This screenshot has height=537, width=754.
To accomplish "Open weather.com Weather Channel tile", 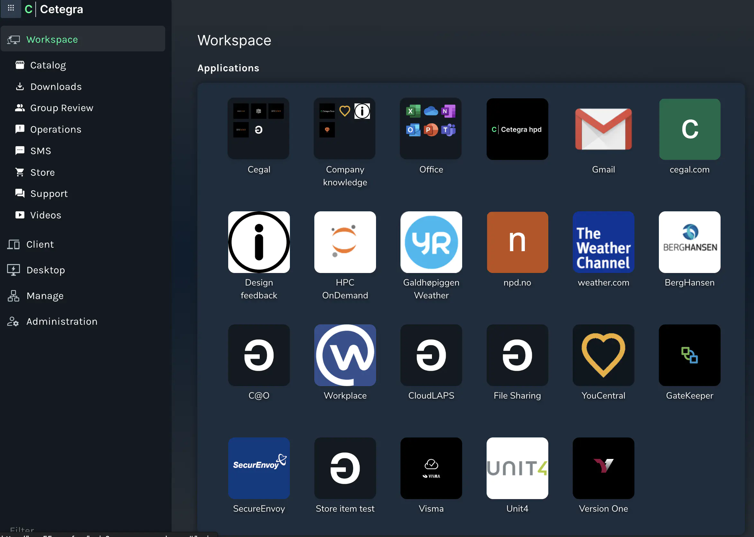I will tap(604, 242).
